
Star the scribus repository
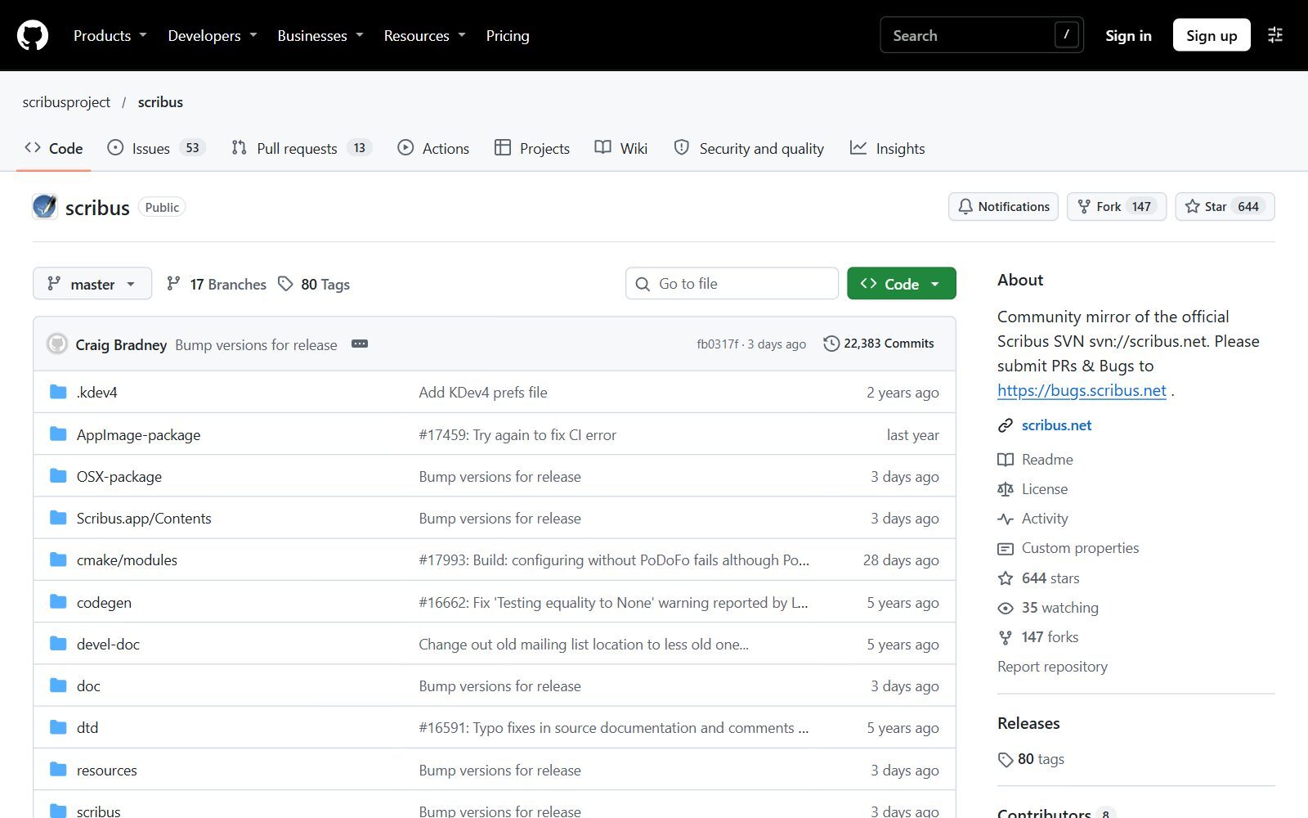click(x=1225, y=207)
